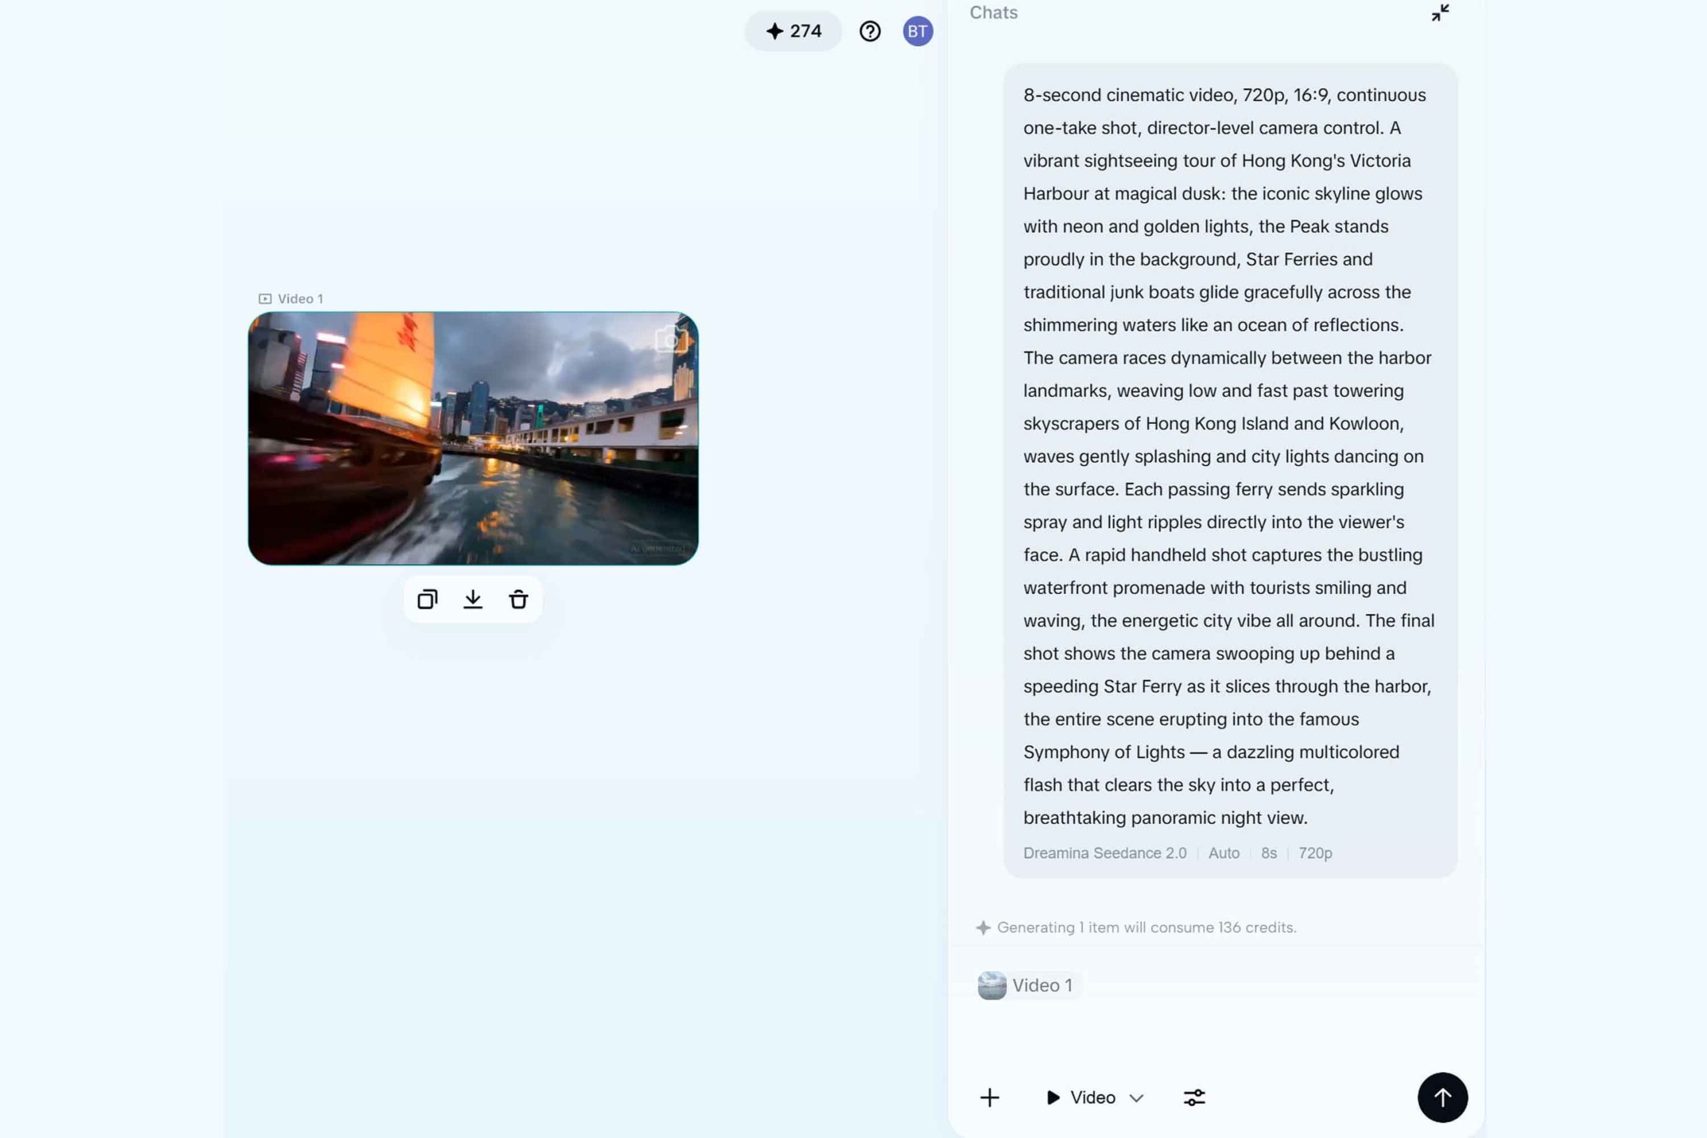Send prompt with arrow-up button
Image resolution: width=1707 pixels, height=1138 pixels.
pos(1442,1097)
